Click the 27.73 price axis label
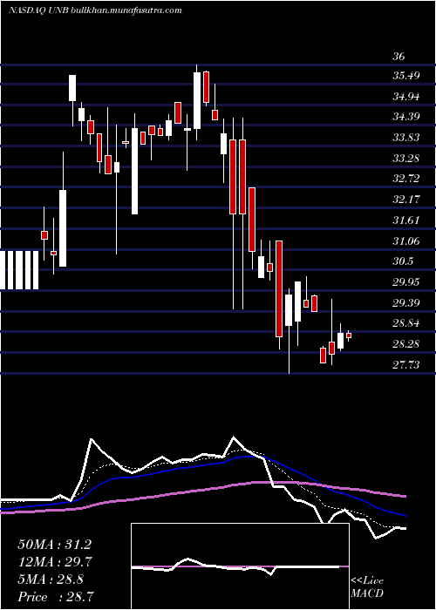This screenshot has height=610, width=436. [x=406, y=365]
